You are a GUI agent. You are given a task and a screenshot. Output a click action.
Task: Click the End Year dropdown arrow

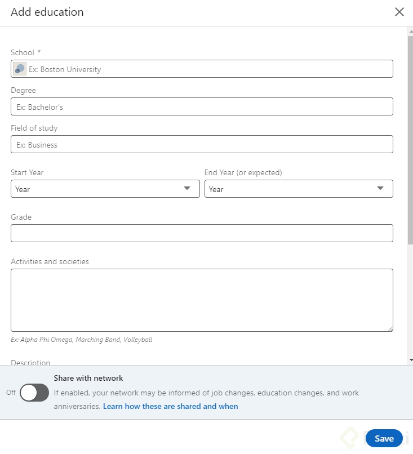pos(380,189)
